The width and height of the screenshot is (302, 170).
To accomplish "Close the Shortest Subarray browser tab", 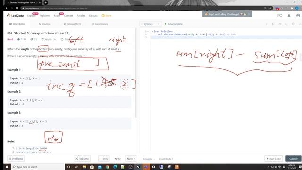I will point(40,3).
